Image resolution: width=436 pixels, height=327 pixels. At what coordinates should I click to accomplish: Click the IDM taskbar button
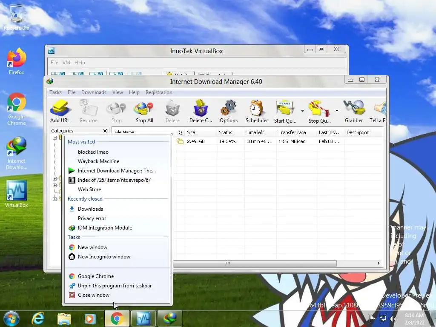pyautogui.click(x=170, y=318)
